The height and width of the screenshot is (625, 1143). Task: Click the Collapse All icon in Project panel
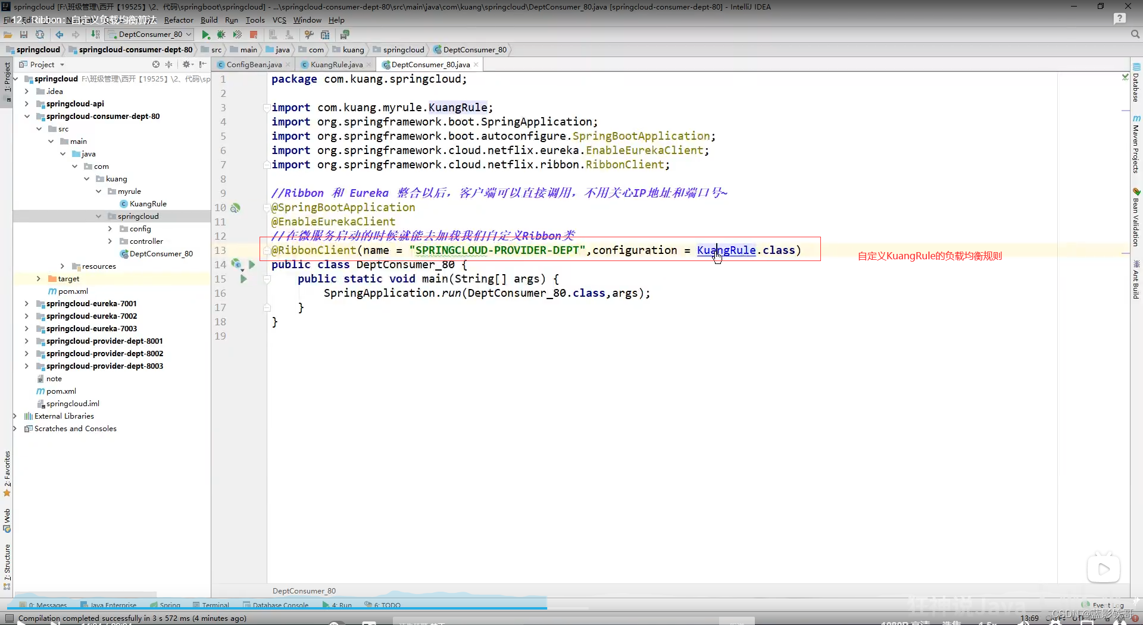coord(169,64)
